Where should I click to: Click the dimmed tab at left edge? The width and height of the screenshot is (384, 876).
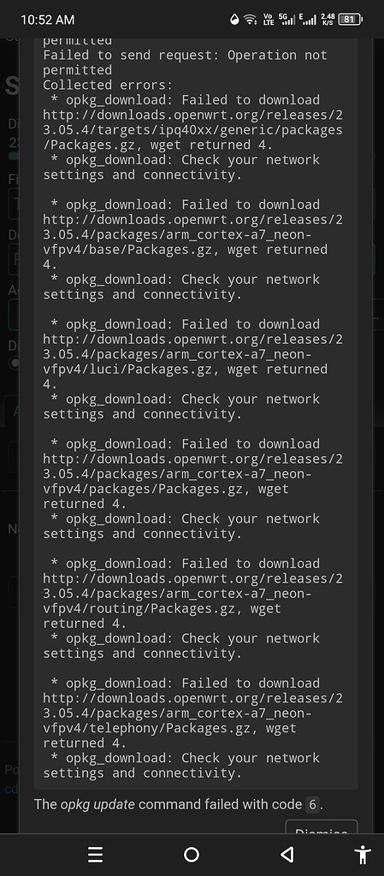[x=11, y=411]
